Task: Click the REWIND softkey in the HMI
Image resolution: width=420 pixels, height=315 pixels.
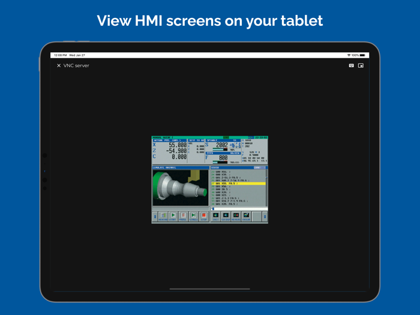Action: tap(163, 217)
